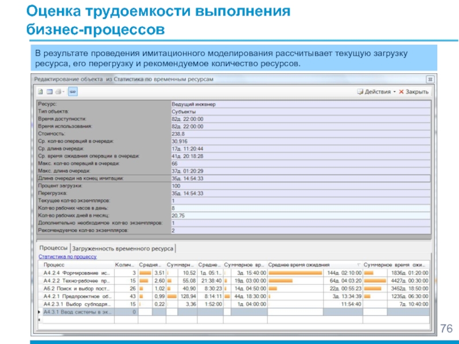Screen dimensions: 459x344
Task: Open the dropdown arrow next to Действия
Action: tap(395, 92)
